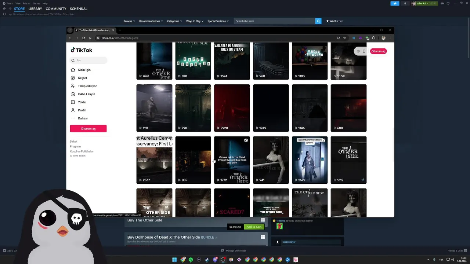This screenshot has height=264, width=470.
Task: Open Friends menu in Steam
Action: [x=26, y=3]
